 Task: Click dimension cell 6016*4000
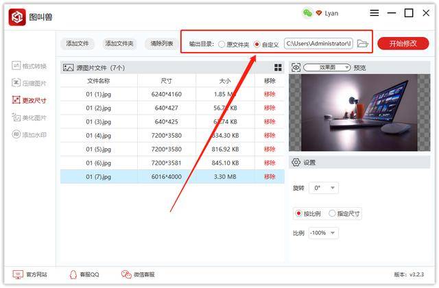(x=166, y=177)
